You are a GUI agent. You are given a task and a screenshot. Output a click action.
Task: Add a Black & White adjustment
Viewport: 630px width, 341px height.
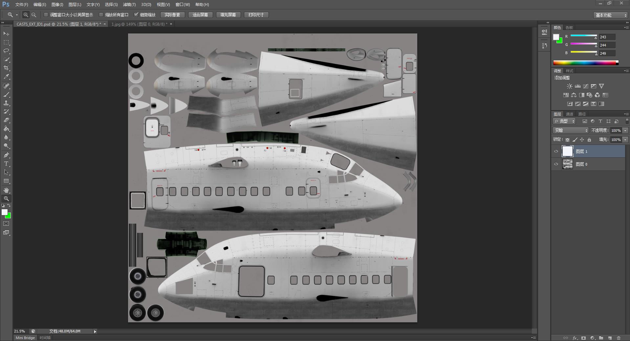click(x=581, y=95)
